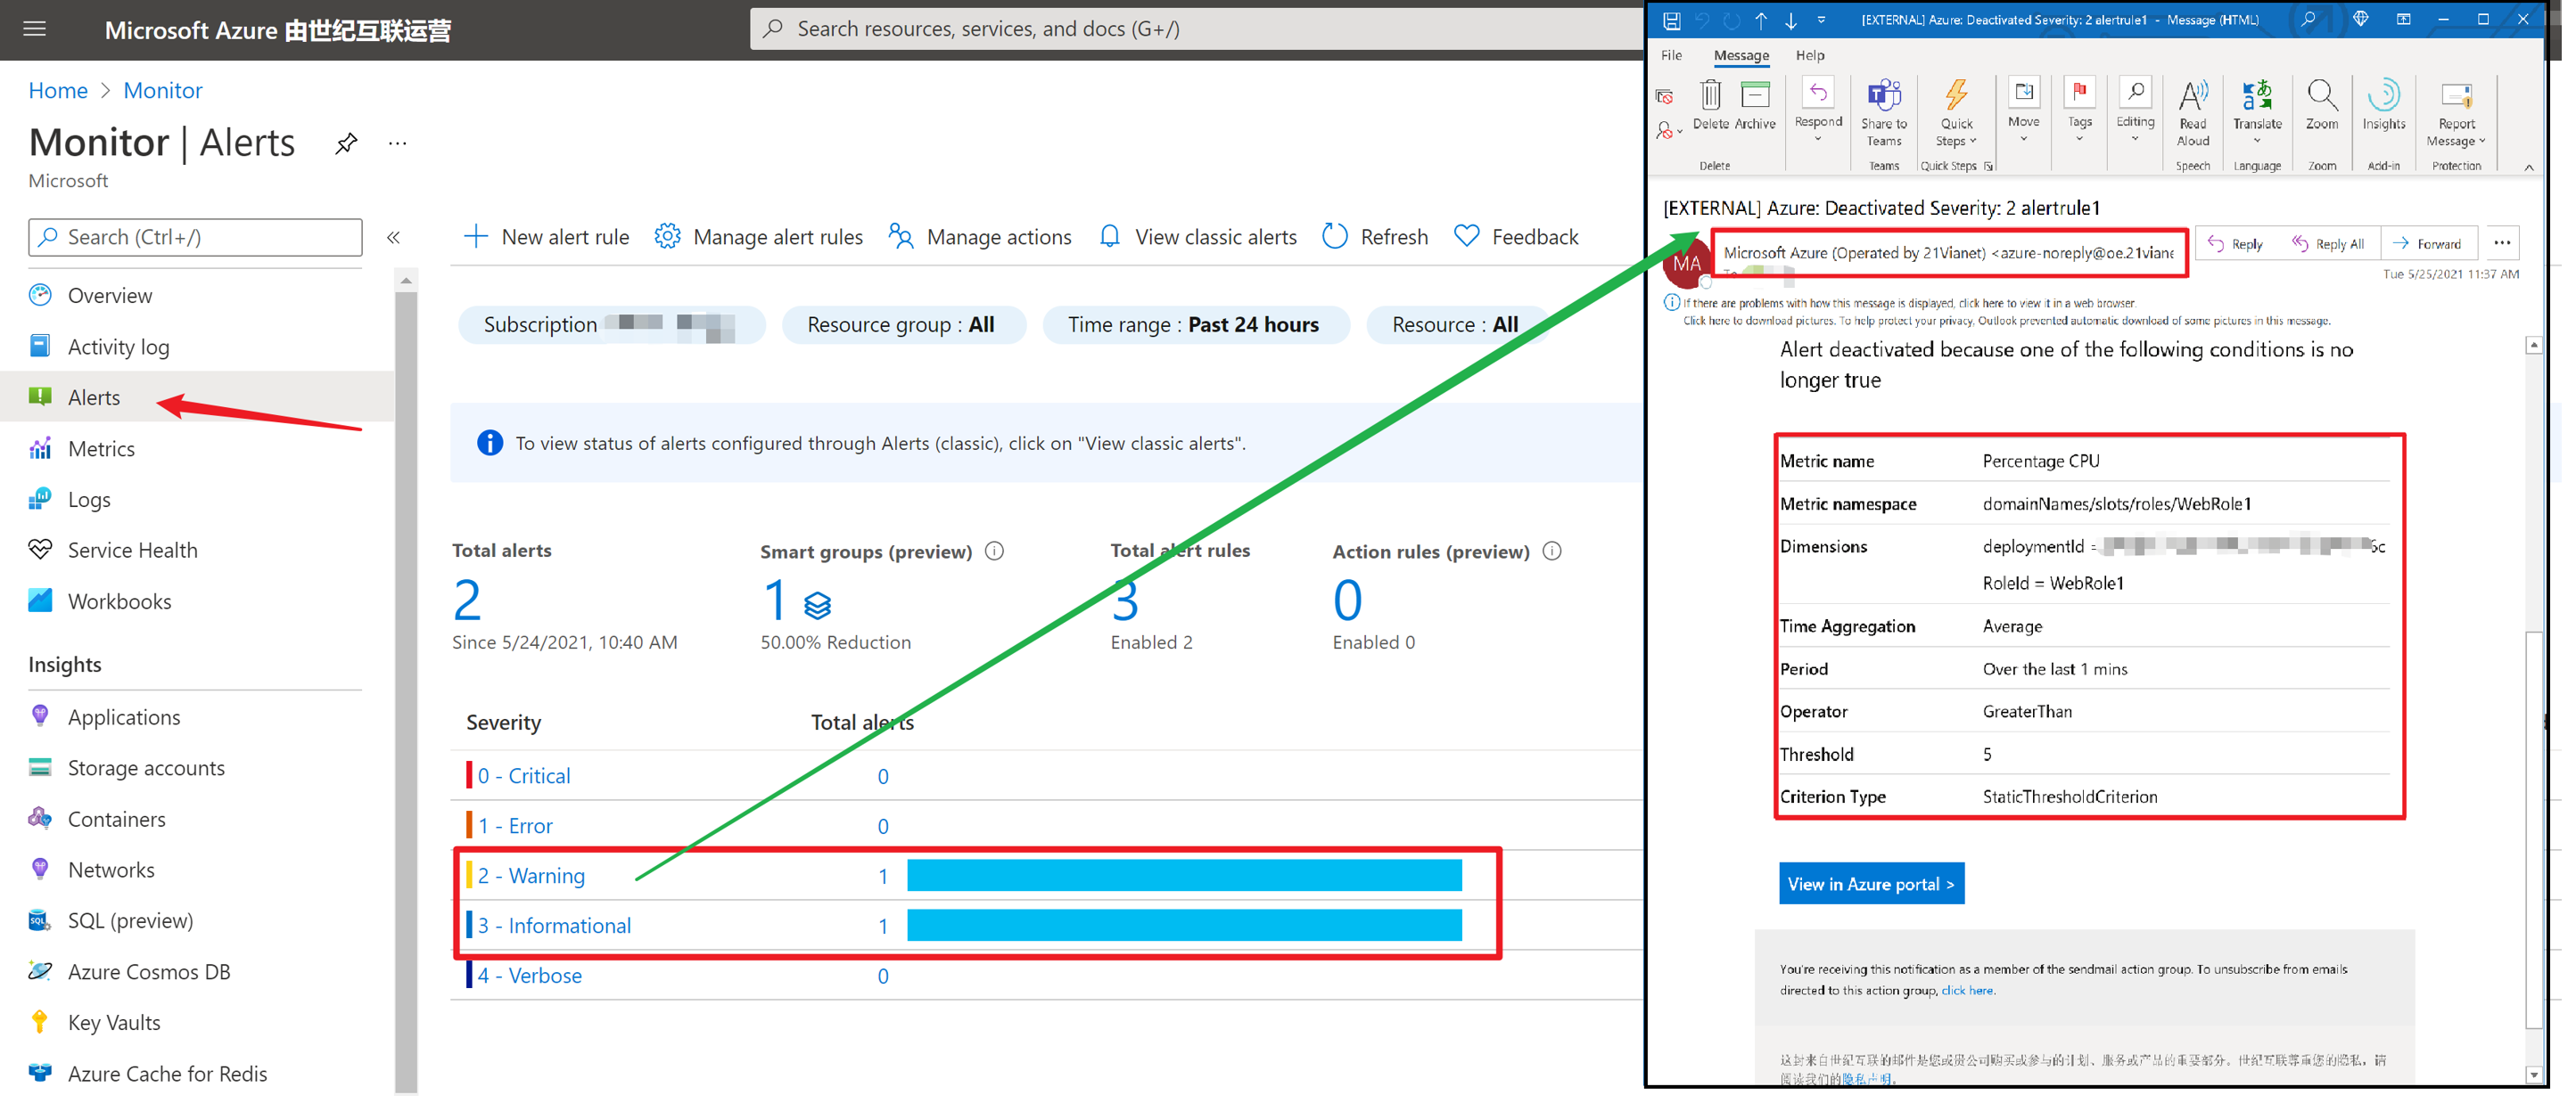Open the File tab in Outlook message
Image resolution: width=2576 pixels, height=1103 pixels.
click(x=1671, y=56)
